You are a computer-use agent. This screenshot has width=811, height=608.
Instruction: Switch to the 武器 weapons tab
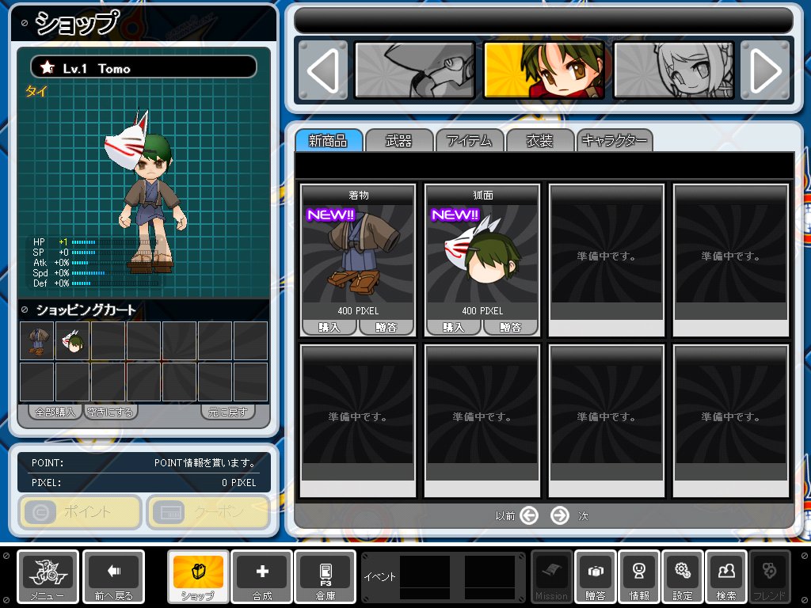(398, 141)
